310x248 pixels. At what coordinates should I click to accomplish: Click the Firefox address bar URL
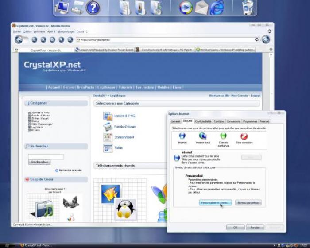[x=166, y=40]
